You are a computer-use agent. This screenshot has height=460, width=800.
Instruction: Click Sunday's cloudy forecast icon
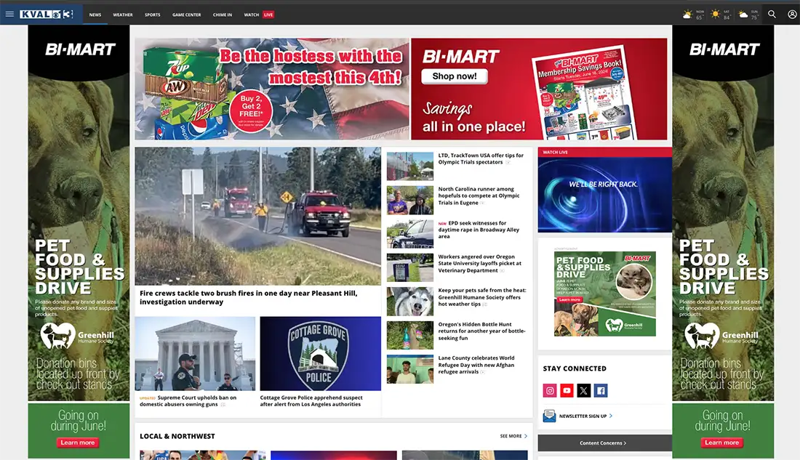(743, 15)
